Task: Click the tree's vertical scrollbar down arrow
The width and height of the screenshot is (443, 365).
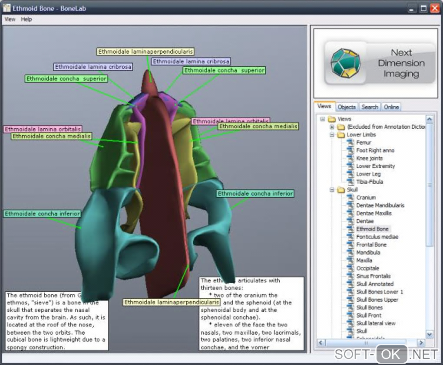Action: tap(430, 334)
